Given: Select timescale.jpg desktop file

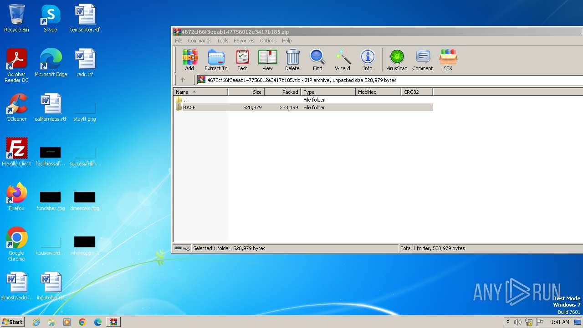Looking at the screenshot, I should coord(85,201).
